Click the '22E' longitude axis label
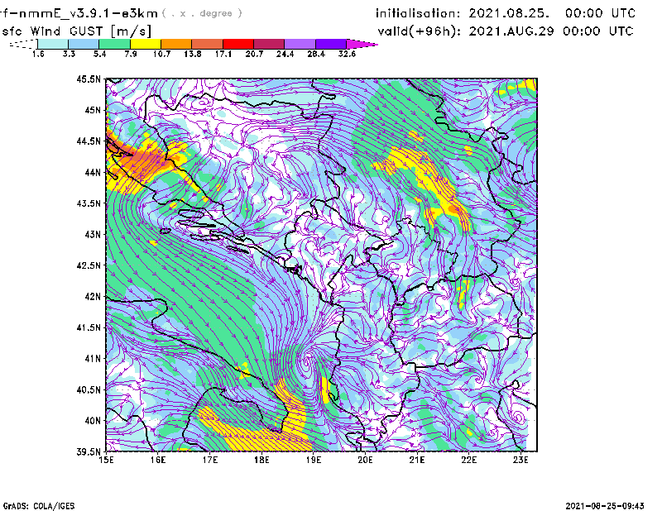This screenshot has width=662, height=511. [468, 460]
